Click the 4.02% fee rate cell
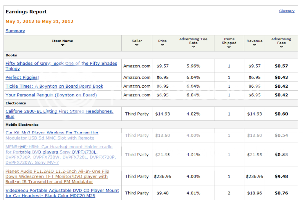Screen dimensions: 305x202 click(x=194, y=114)
